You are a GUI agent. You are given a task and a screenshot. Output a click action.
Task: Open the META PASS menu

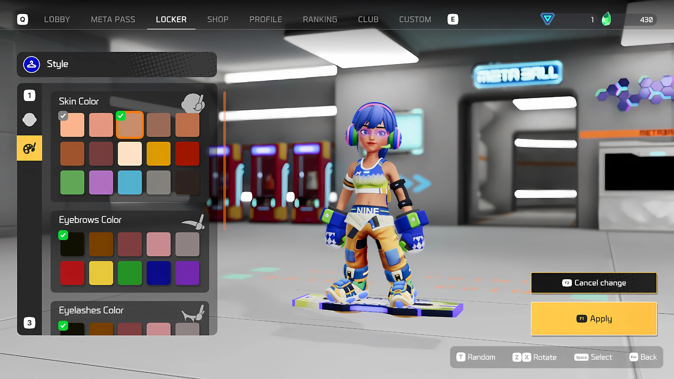click(x=113, y=19)
